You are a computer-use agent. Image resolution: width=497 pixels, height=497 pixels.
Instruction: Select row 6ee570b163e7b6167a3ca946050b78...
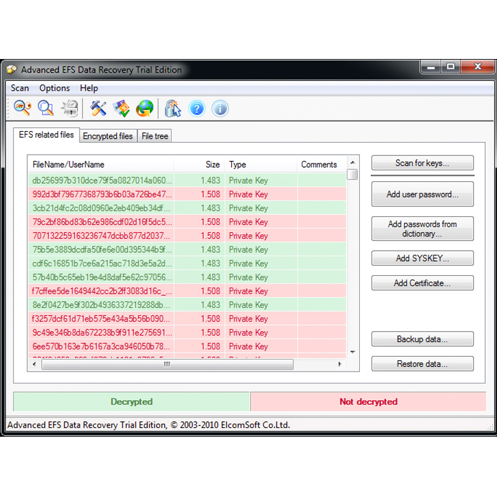click(x=188, y=347)
